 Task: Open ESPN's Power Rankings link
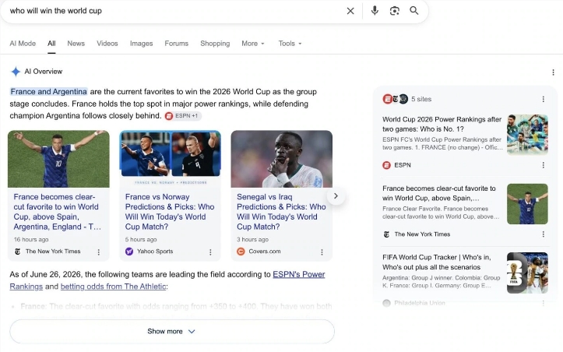(x=299, y=274)
